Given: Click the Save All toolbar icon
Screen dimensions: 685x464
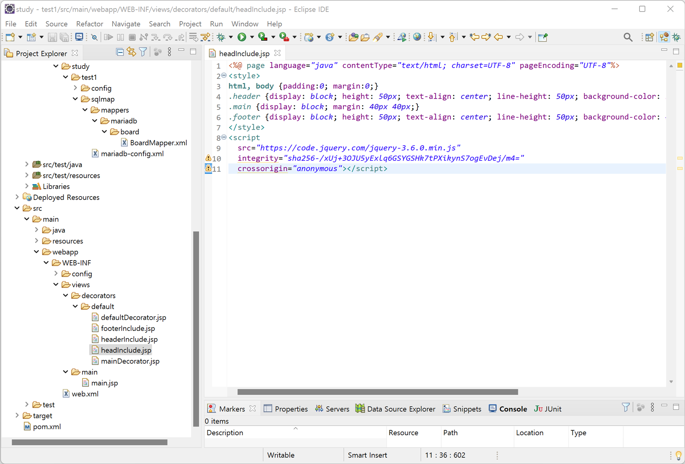Looking at the screenshot, I should 64,37.
